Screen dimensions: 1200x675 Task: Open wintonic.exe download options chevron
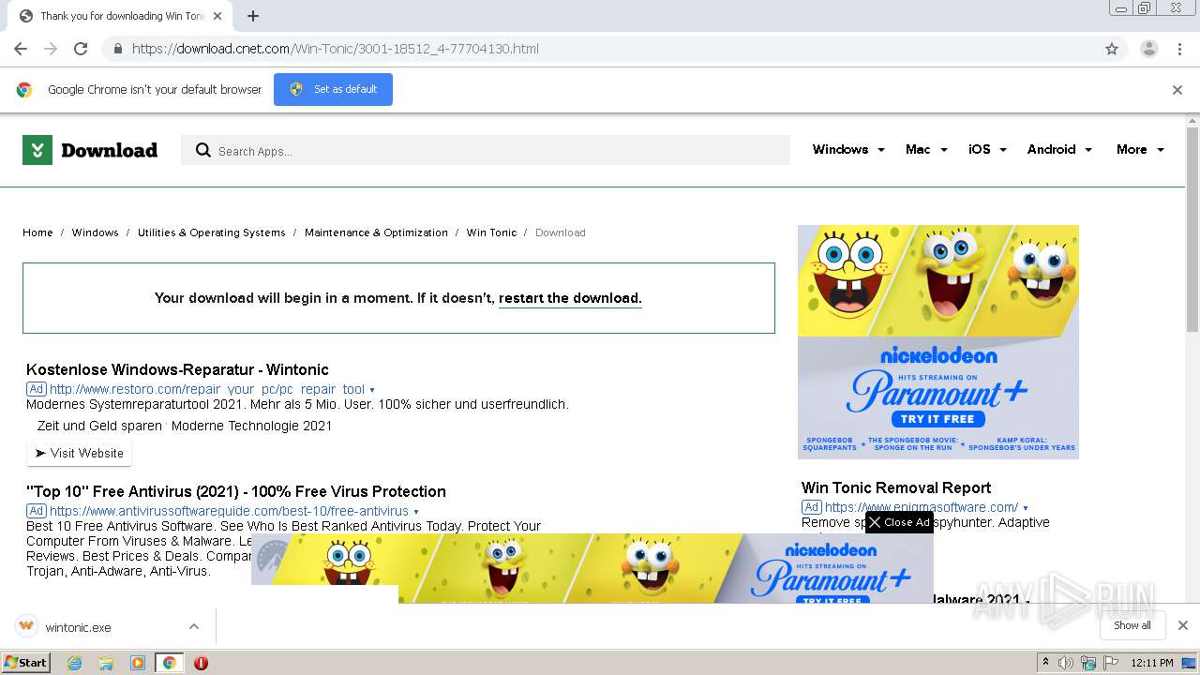click(x=194, y=626)
